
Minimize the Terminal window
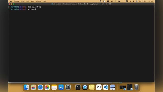pos(12,4)
